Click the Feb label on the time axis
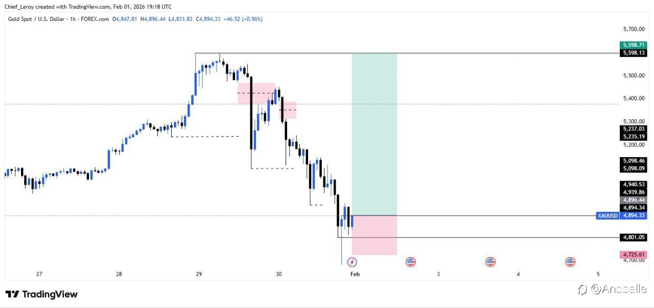This screenshot has height=308, width=654. [355, 274]
